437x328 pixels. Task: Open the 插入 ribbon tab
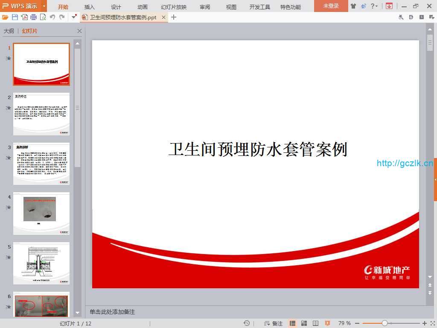(90, 7)
